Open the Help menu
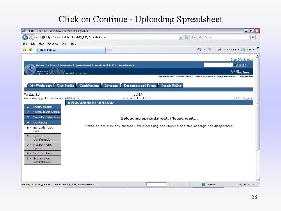Viewport: 281px width, 211px height. [x=74, y=44]
